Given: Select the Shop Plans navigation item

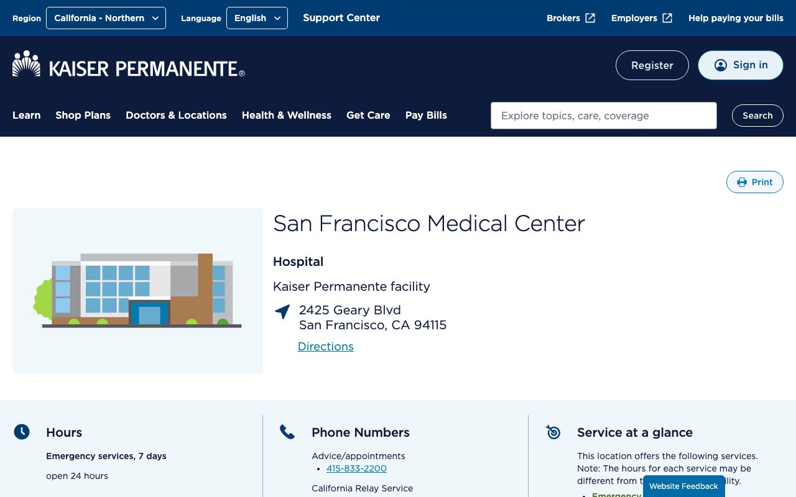Looking at the screenshot, I should click(83, 115).
